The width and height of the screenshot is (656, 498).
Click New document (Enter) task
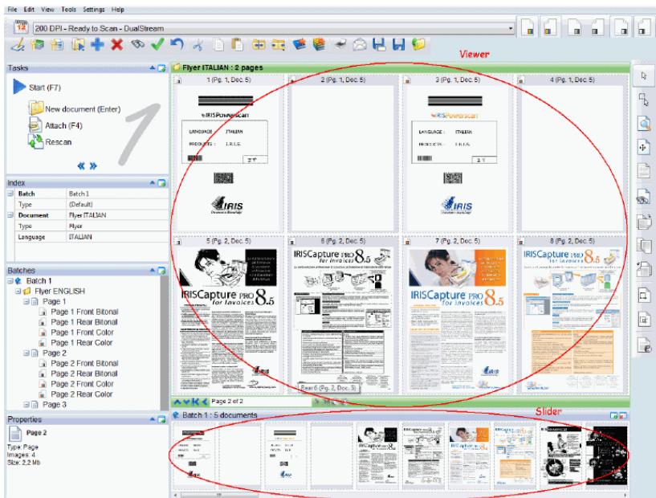click(x=75, y=108)
